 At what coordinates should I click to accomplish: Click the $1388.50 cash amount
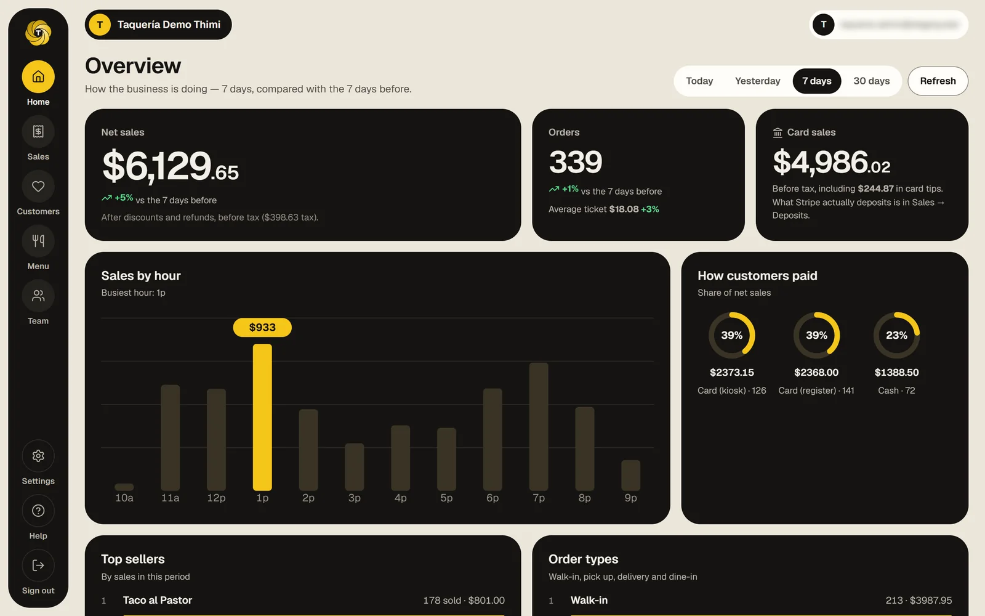click(x=896, y=373)
